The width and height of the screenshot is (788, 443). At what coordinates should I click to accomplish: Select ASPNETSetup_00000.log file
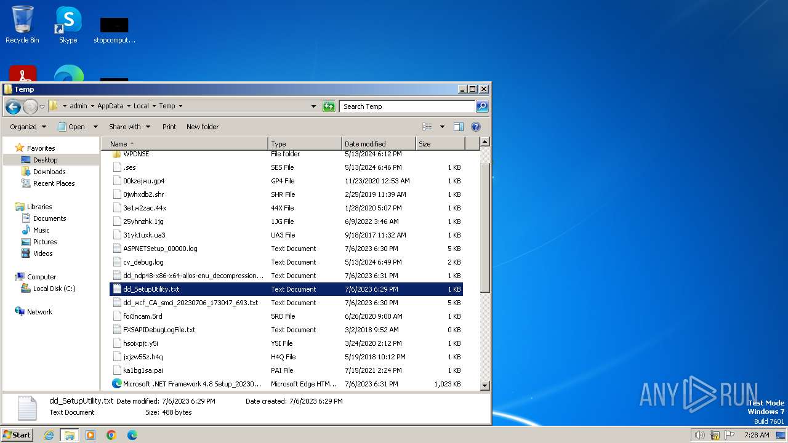tap(286, 249)
